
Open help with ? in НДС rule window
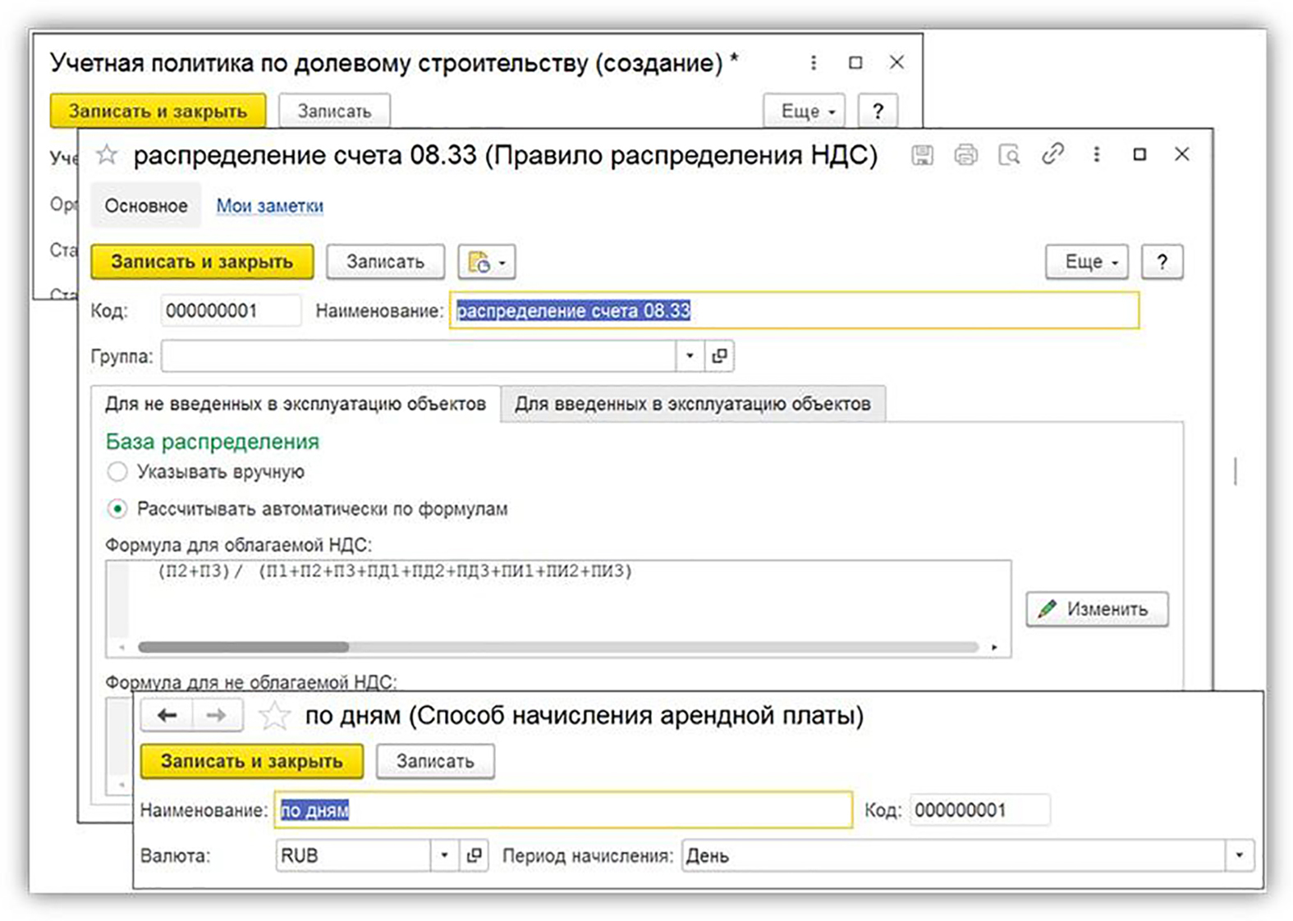(1162, 262)
